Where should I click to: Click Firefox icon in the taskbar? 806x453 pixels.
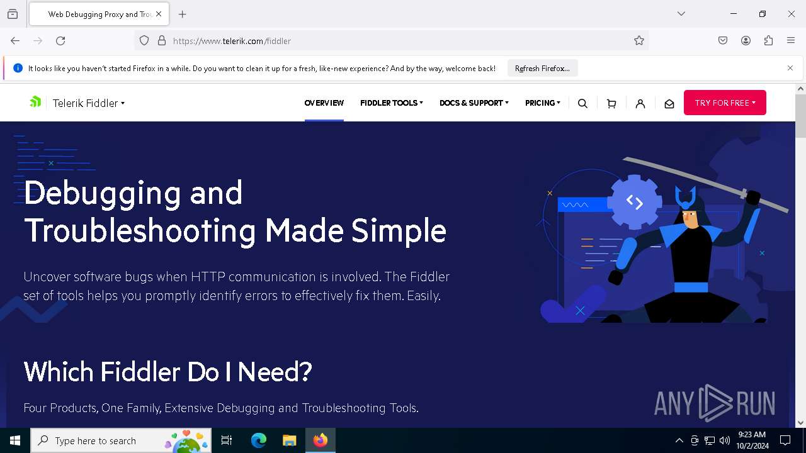(x=321, y=440)
